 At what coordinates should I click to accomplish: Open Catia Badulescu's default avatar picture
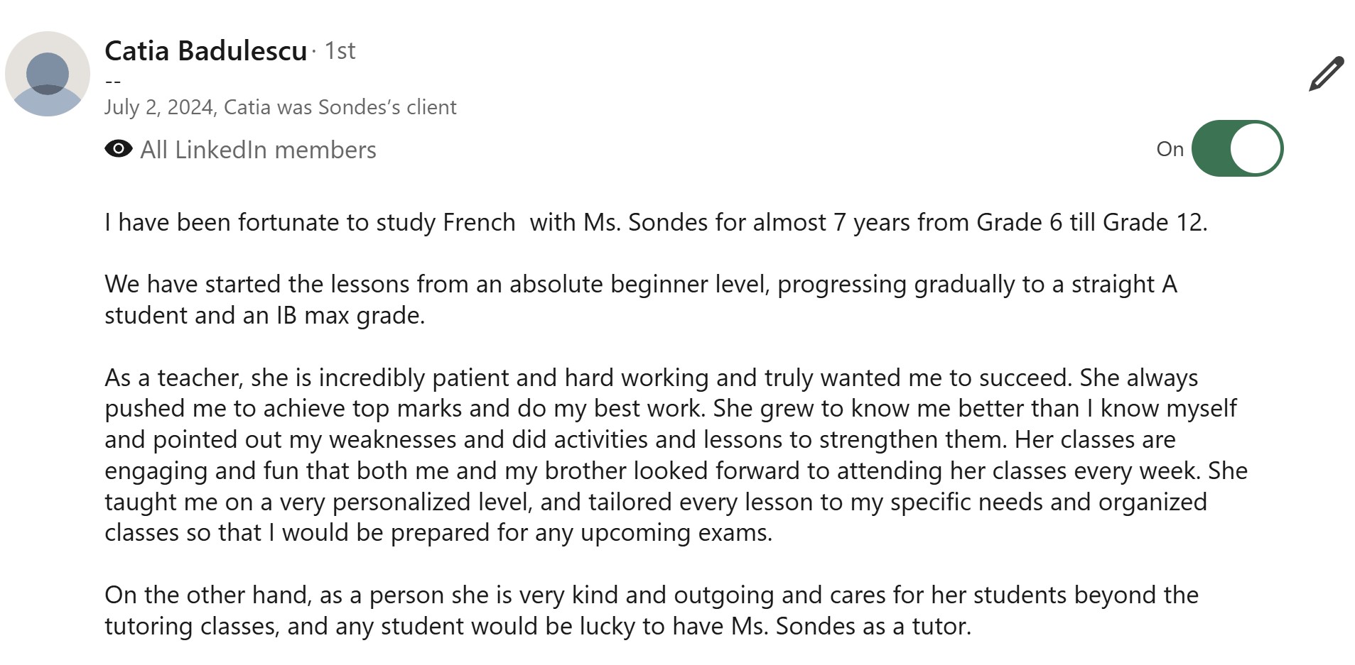tap(48, 74)
